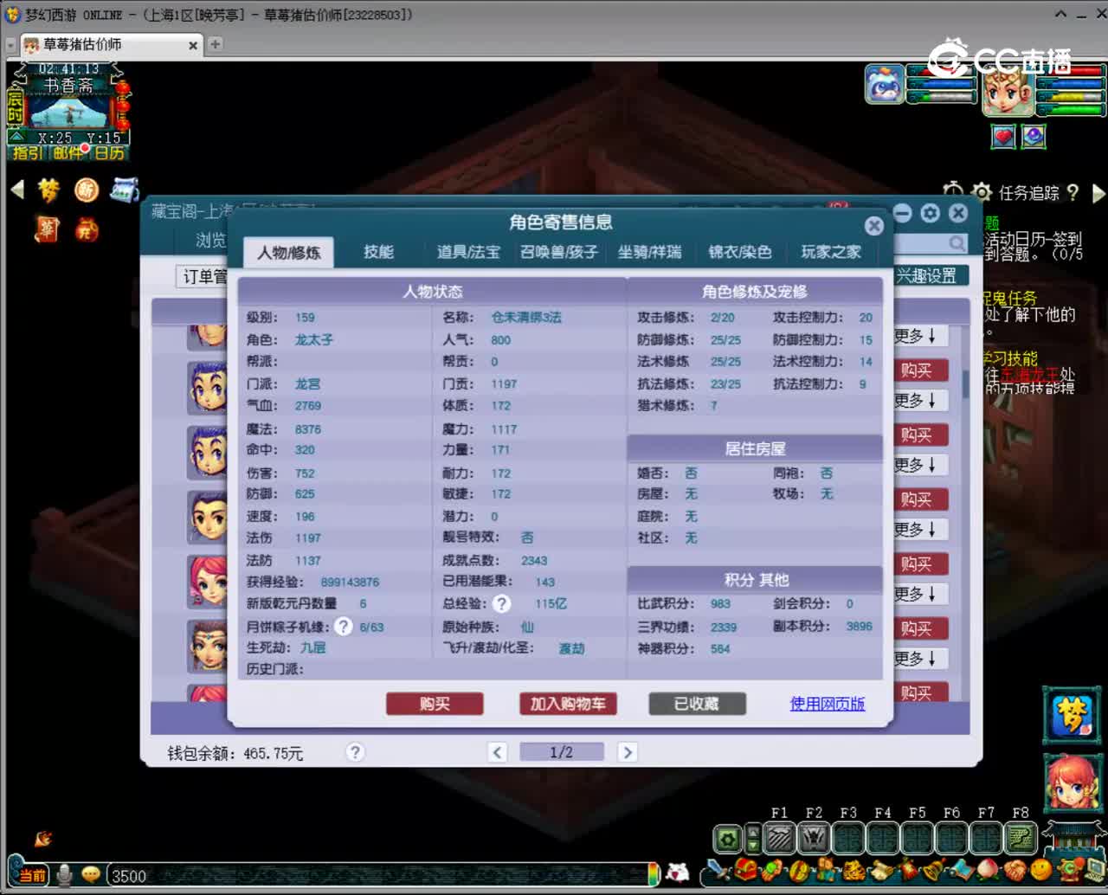Open the smiley emoticon icon near bottom right
This screenshot has height=895, width=1108.
pyautogui.click(x=1043, y=872)
